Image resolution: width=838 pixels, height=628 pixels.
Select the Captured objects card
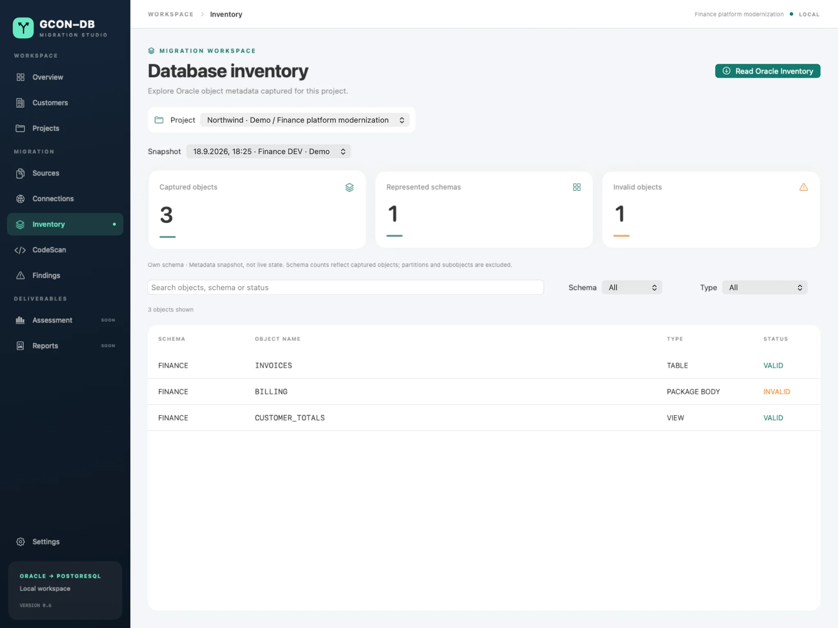coord(257,210)
